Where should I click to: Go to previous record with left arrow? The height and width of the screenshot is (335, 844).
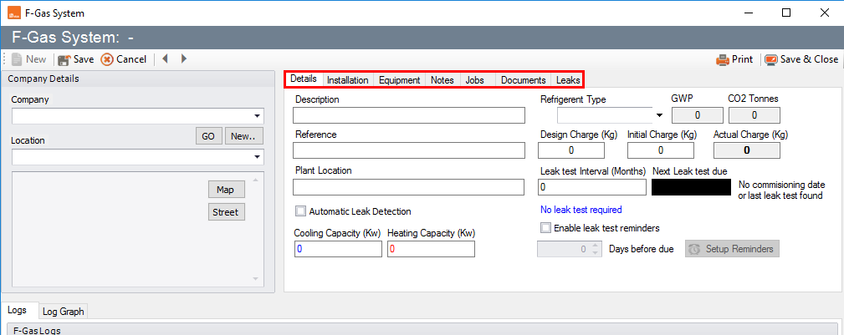[166, 59]
